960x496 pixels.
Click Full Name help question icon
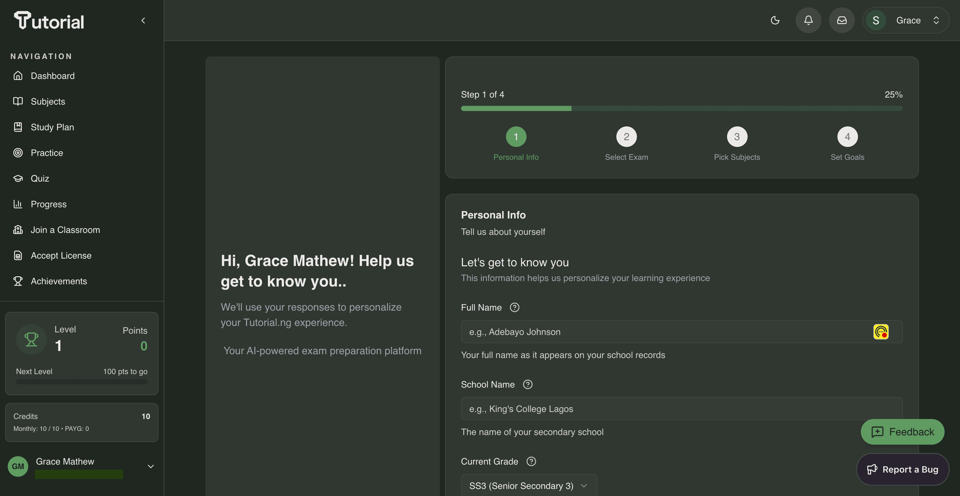coord(515,307)
